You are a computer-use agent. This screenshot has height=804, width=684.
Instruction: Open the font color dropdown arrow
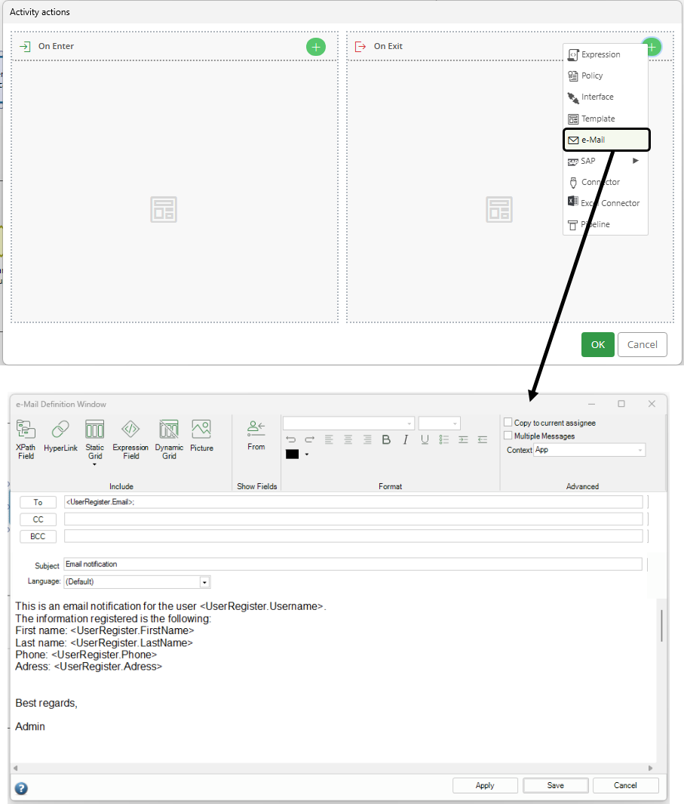pyautogui.click(x=307, y=454)
